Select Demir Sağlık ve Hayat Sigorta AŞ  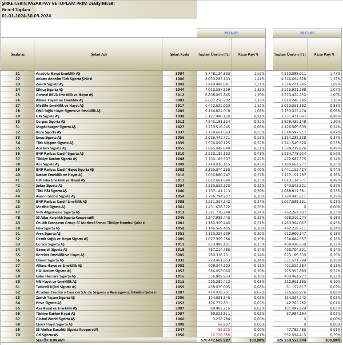(x=99, y=239)
